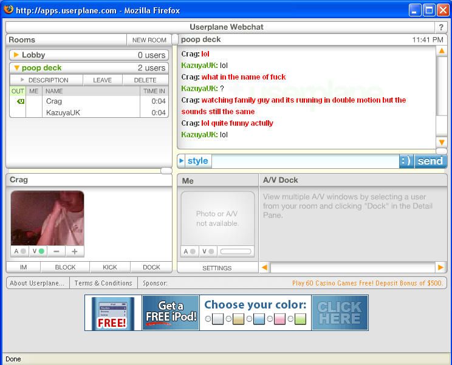Open IM with Crag
452x365 pixels.
23,267
